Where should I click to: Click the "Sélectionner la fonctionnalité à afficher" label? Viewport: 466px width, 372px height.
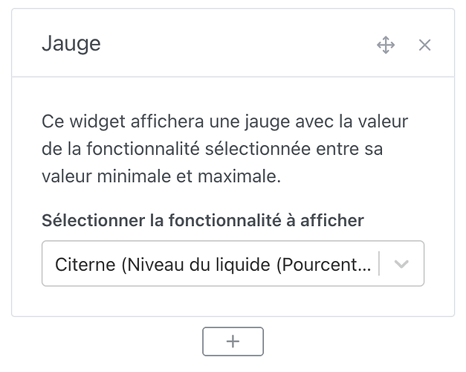pyautogui.click(x=203, y=221)
